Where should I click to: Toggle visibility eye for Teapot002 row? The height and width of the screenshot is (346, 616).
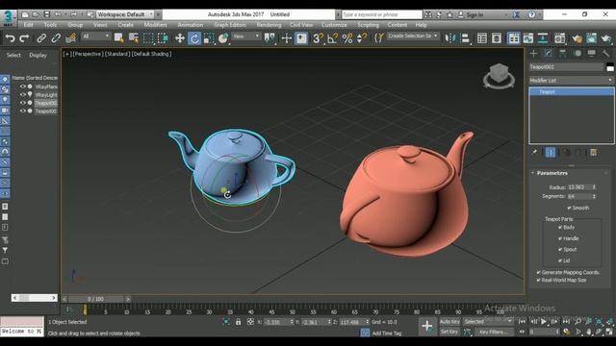point(22,103)
